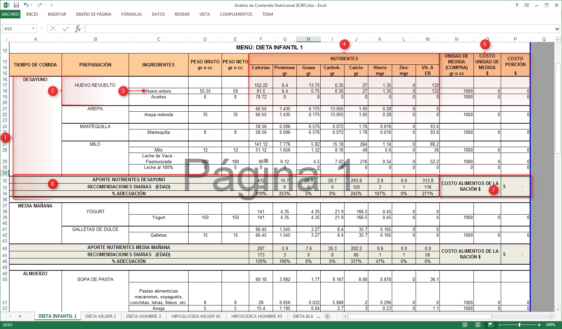Click vertical scrollbar down arrow
Viewport: 562px width, 329px height.
coord(558,309)
